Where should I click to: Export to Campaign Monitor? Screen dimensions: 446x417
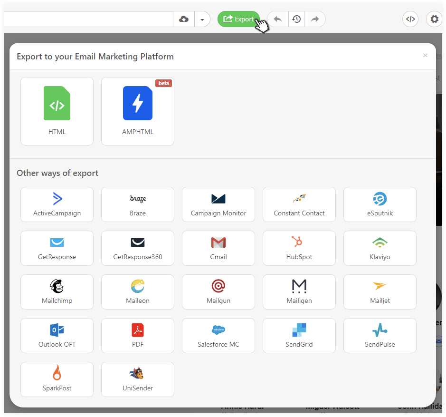click(218, 204)
